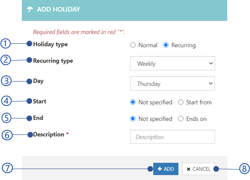This screenshot has width=250, height=180.
Task: Select Not specified for End
Action: pos(133,119)
